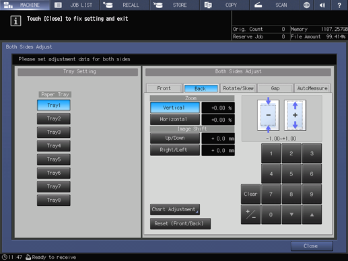Open the speaker volume icon
This screenshot has height=261, width=348.
(x=322, y=5)
